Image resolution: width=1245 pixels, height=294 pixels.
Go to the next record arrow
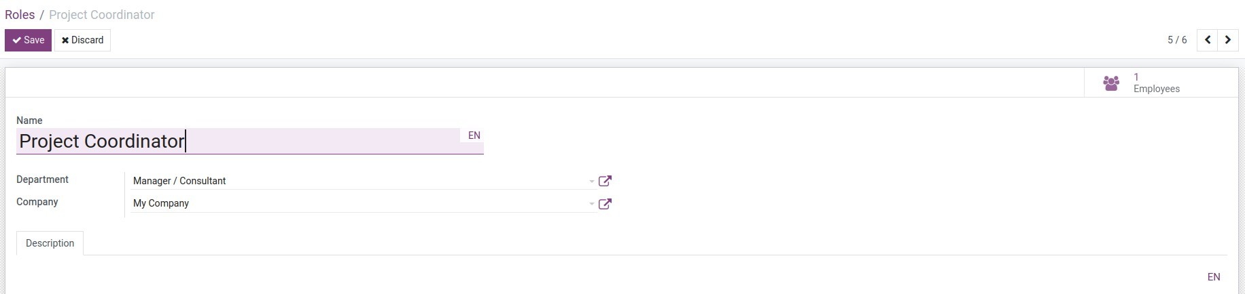click(1227, 40)
